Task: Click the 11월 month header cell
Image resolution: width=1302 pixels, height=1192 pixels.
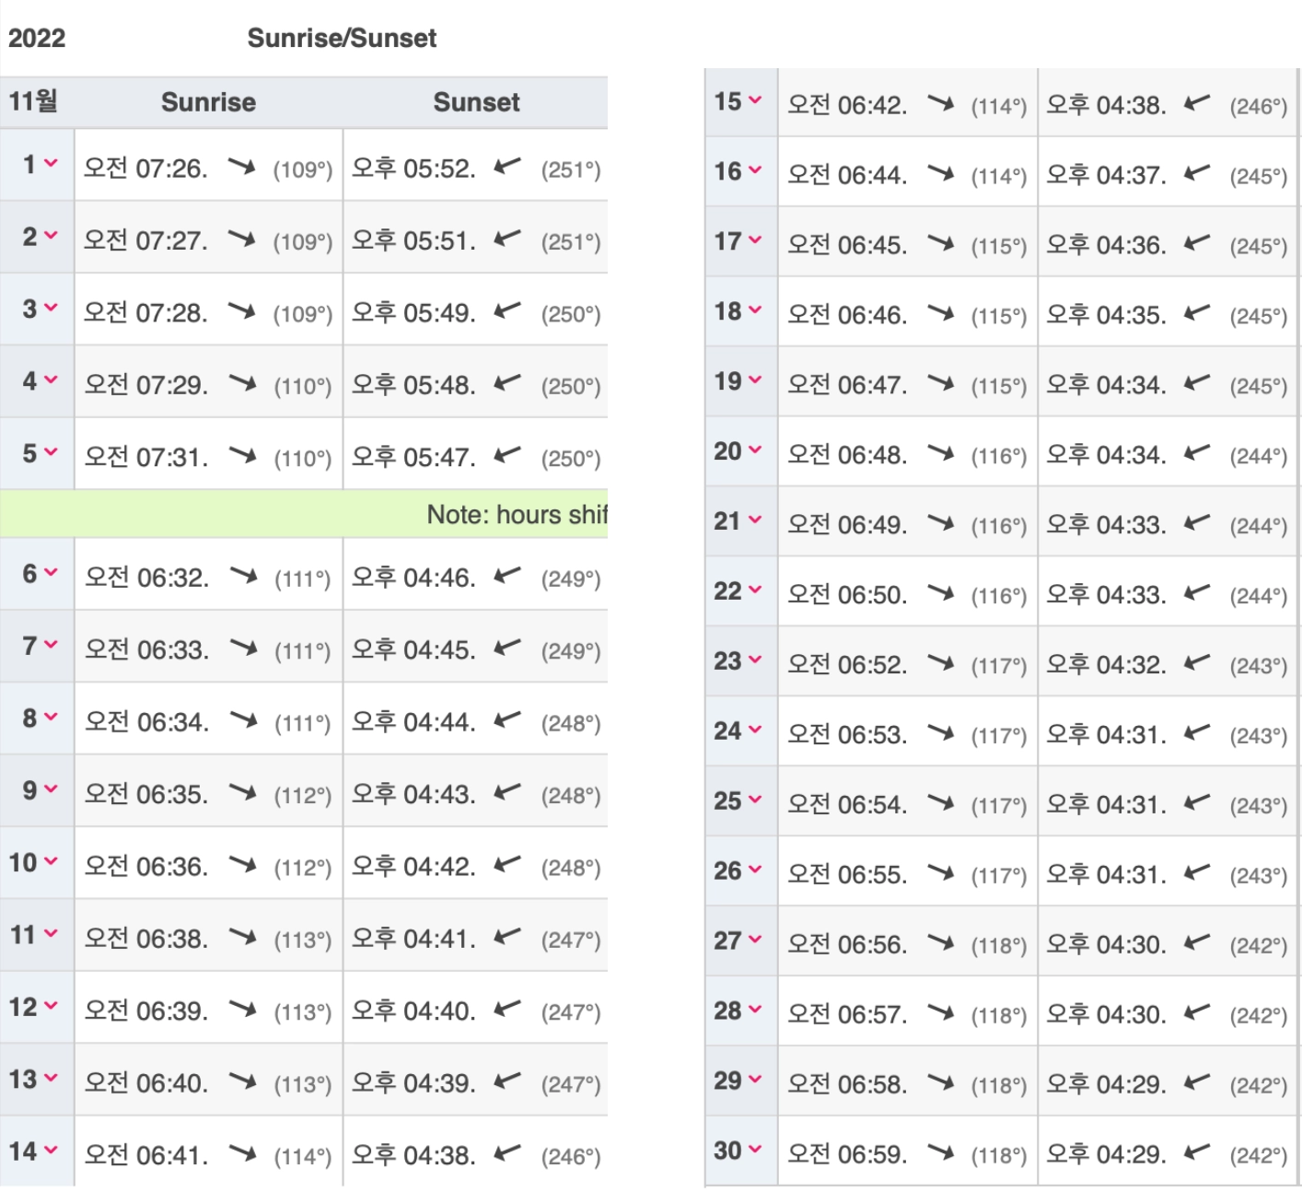Action: coord(34,101)
